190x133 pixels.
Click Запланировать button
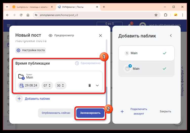coord(90,113)
